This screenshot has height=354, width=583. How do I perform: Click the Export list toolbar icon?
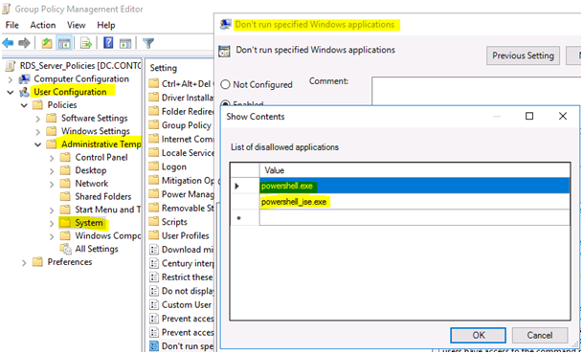click(x=86, y=43)
